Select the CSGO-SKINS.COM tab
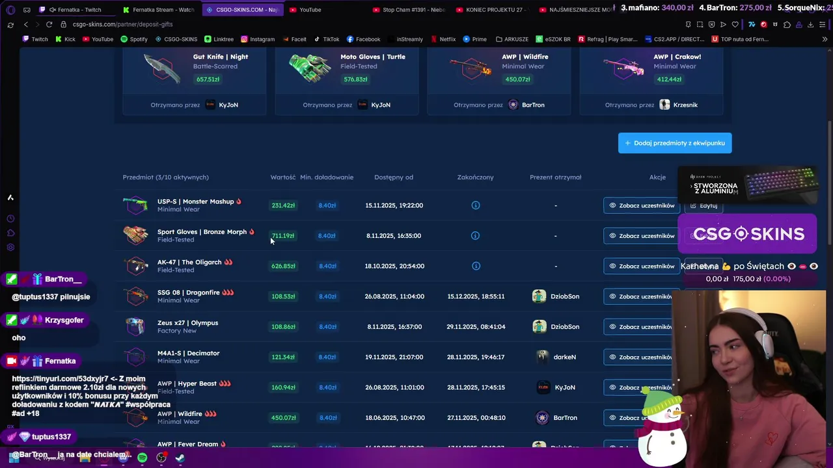833x468 pixels. (x=242, y=10)
